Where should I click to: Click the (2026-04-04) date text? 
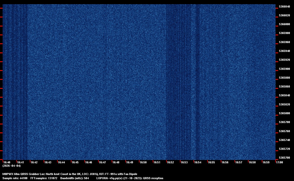point(12,166)
